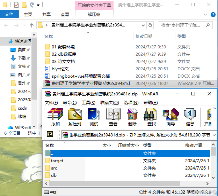Click the Test (测试) toolbar icon

(x=94, y=117)
